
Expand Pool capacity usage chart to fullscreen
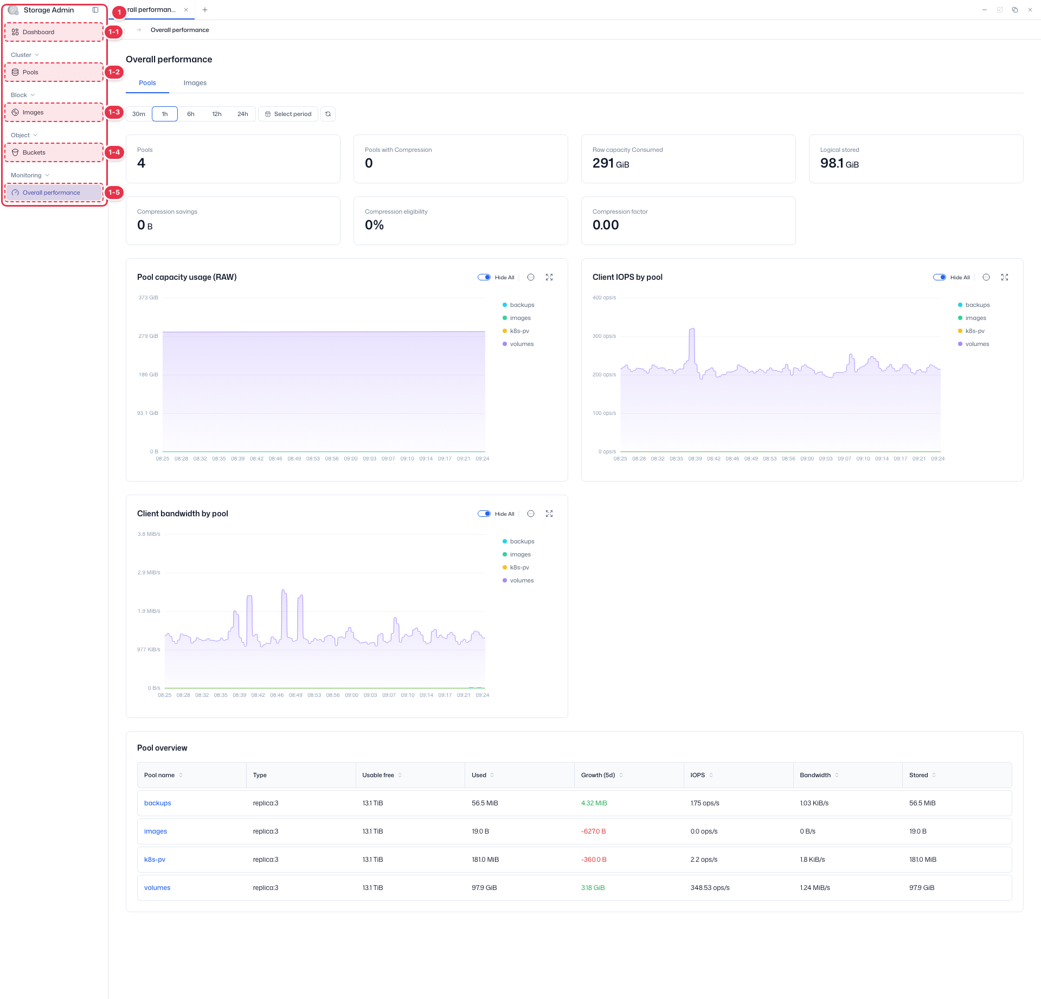pos(549,277)
